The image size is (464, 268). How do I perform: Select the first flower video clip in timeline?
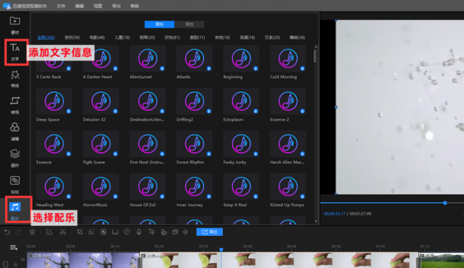click(x=83, y=260)
